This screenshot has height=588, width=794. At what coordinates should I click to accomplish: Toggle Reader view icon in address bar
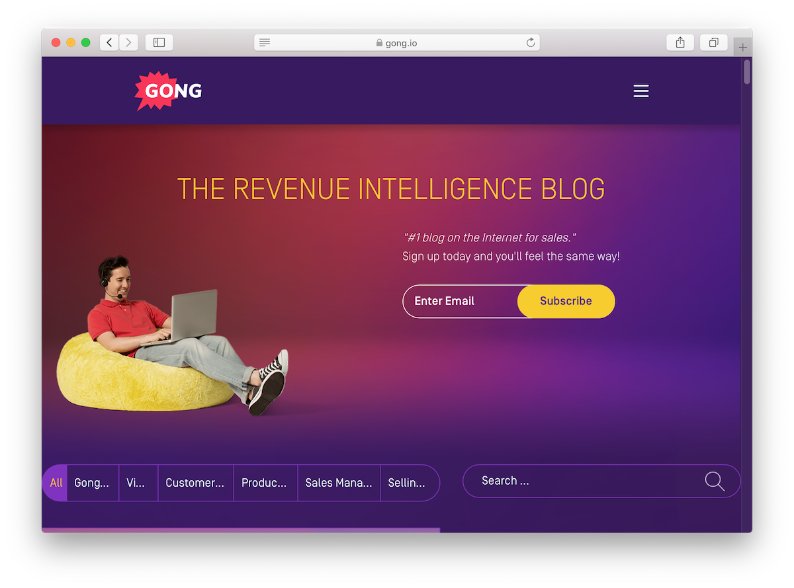click(265, 42)
